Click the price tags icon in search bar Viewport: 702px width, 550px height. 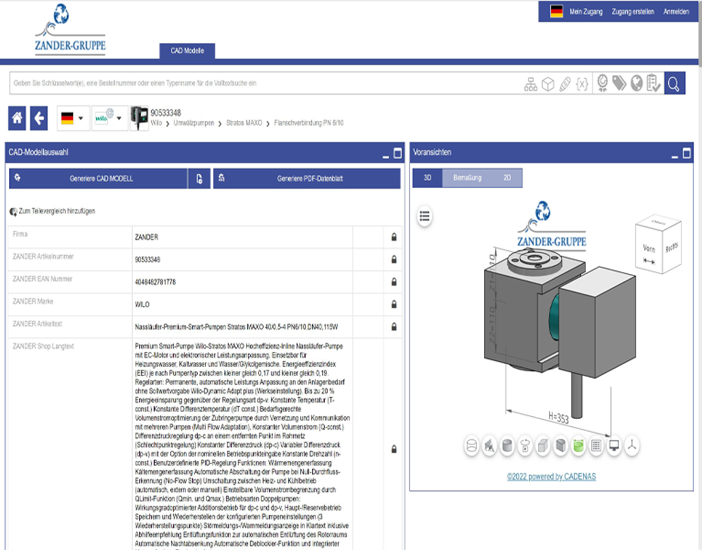619,84
